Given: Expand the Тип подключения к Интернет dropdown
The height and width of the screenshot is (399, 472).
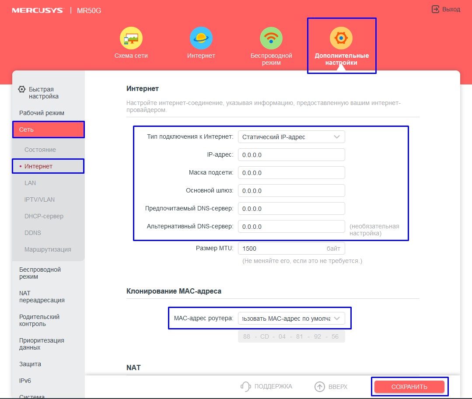Looking at the screenshot, I should click(291, 137).
